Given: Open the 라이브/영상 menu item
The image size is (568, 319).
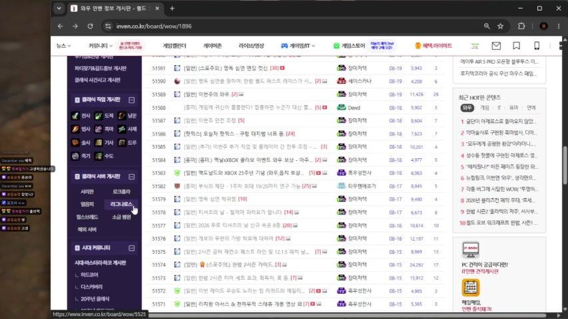Looking at the screenshot, I should click(x=251, y=46).
